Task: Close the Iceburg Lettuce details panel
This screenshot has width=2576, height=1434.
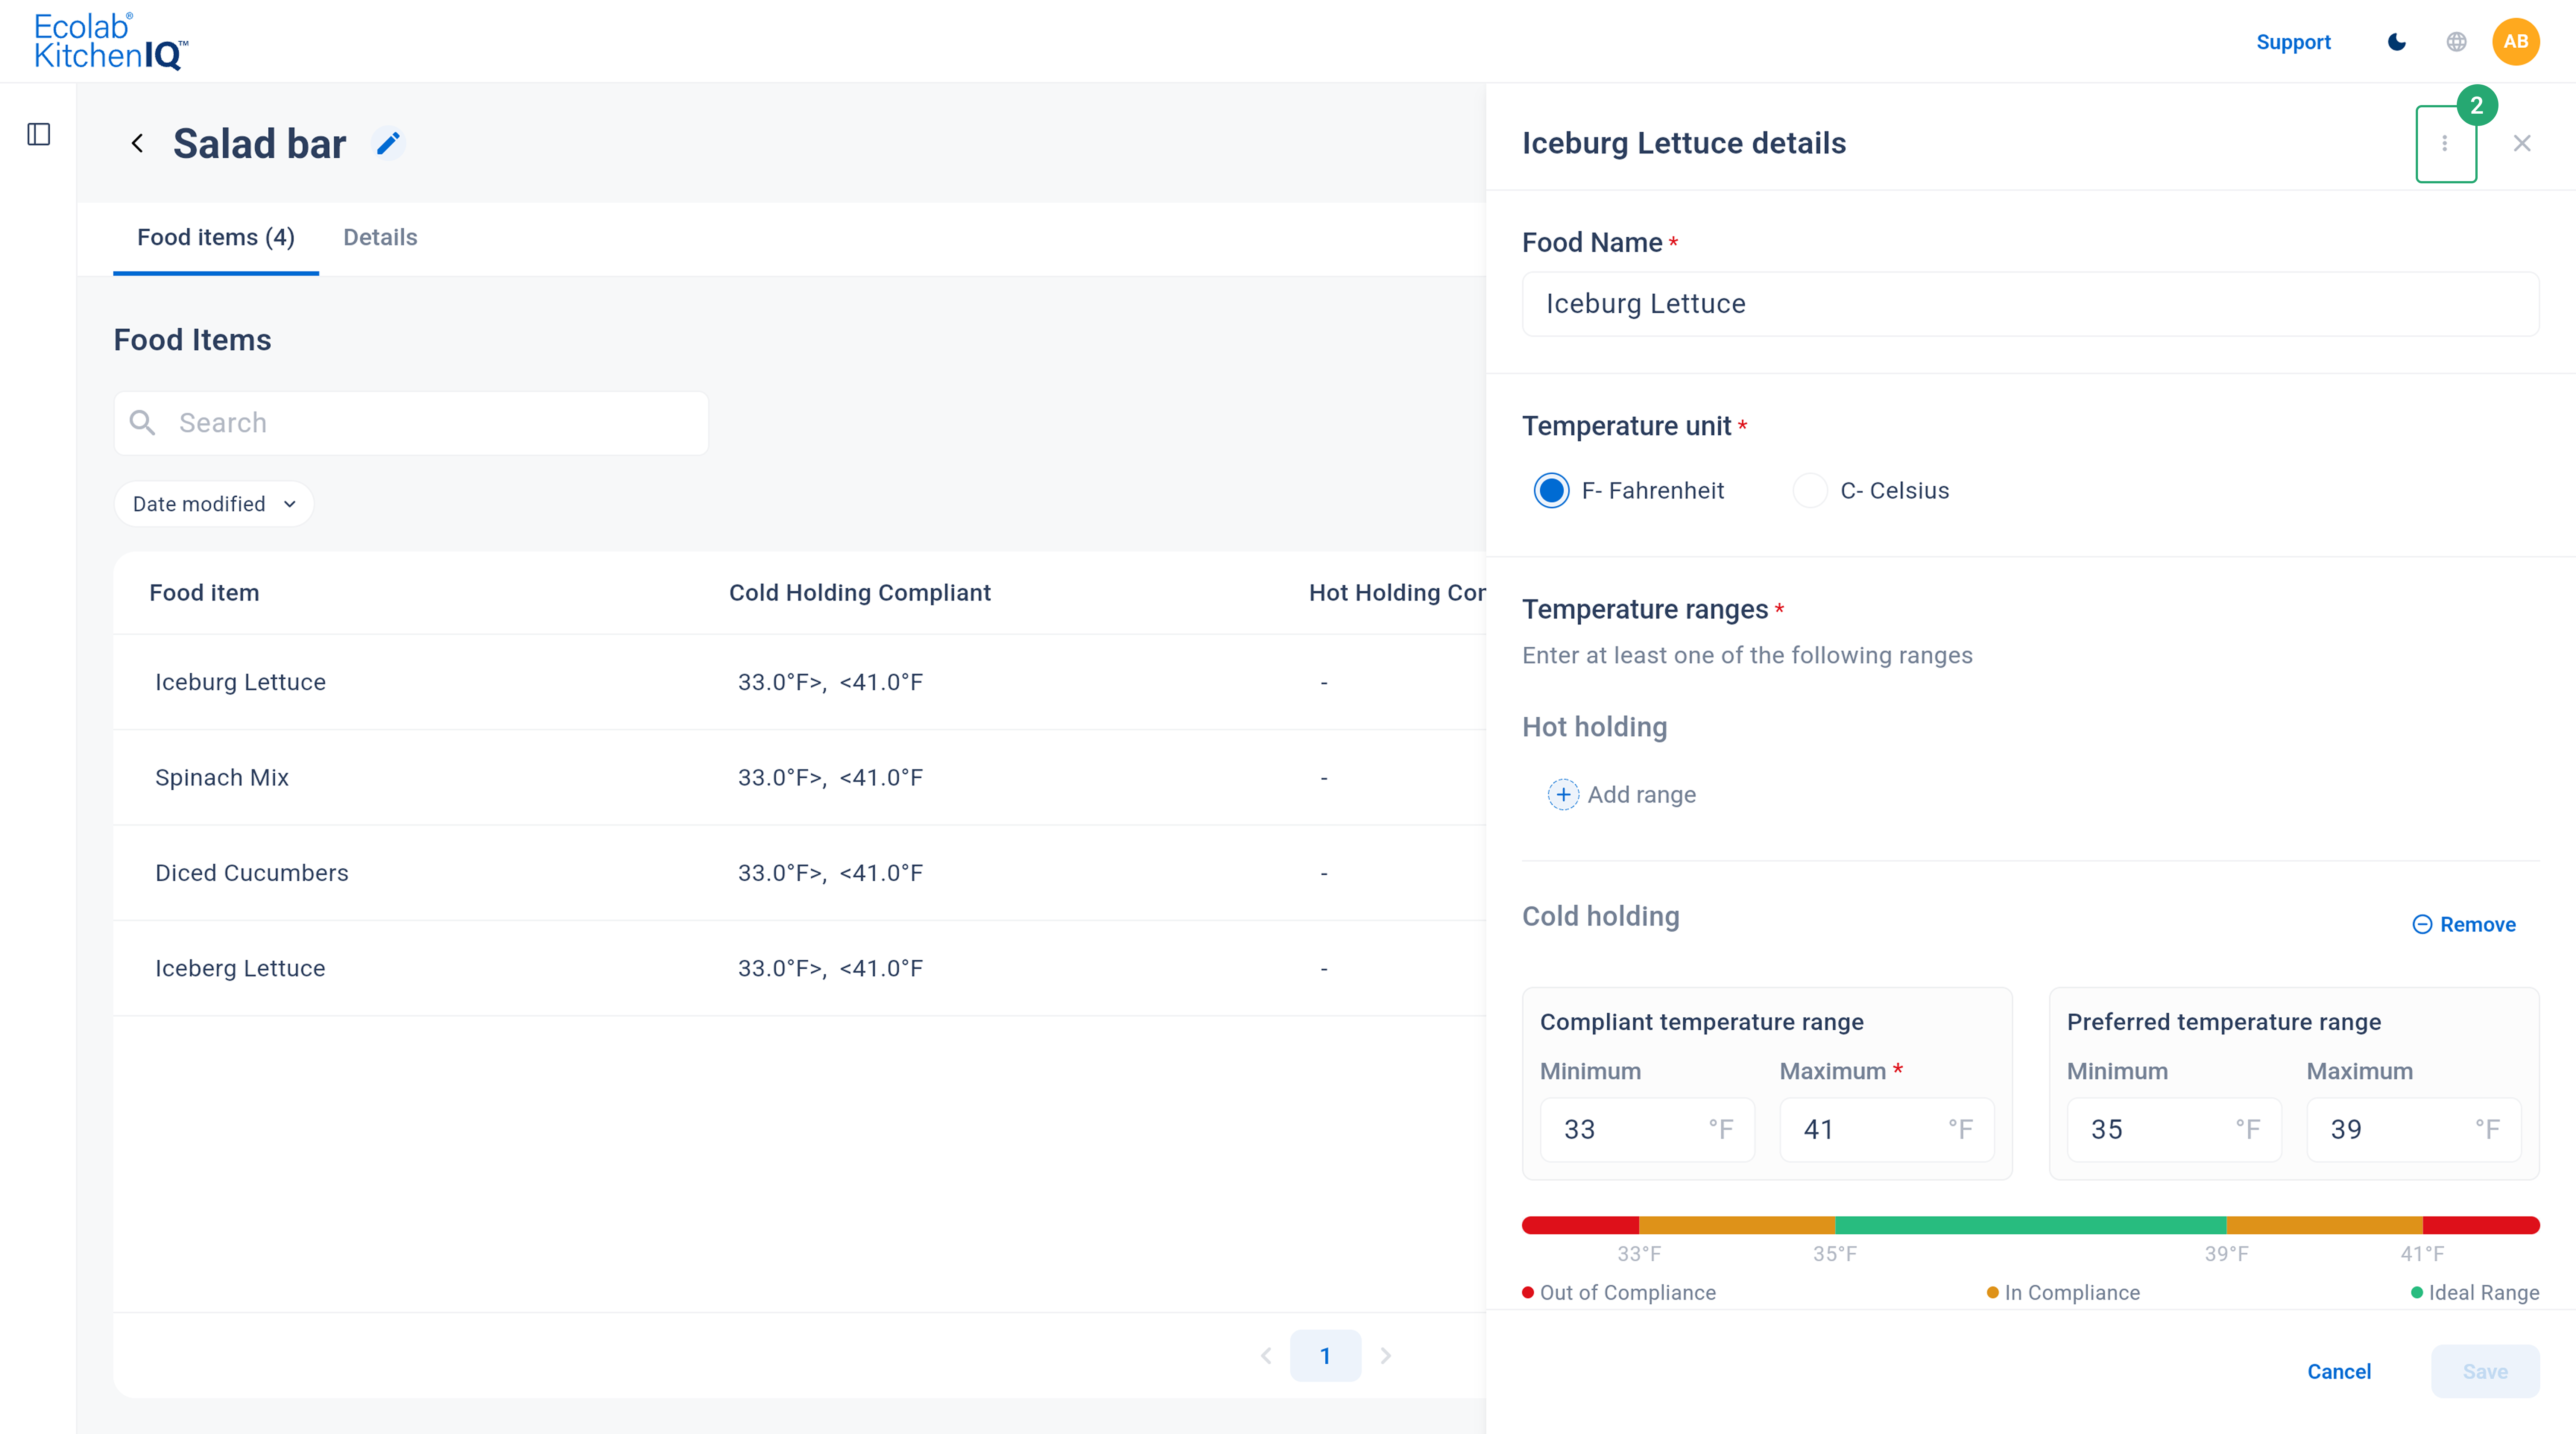Action: 2522,144
